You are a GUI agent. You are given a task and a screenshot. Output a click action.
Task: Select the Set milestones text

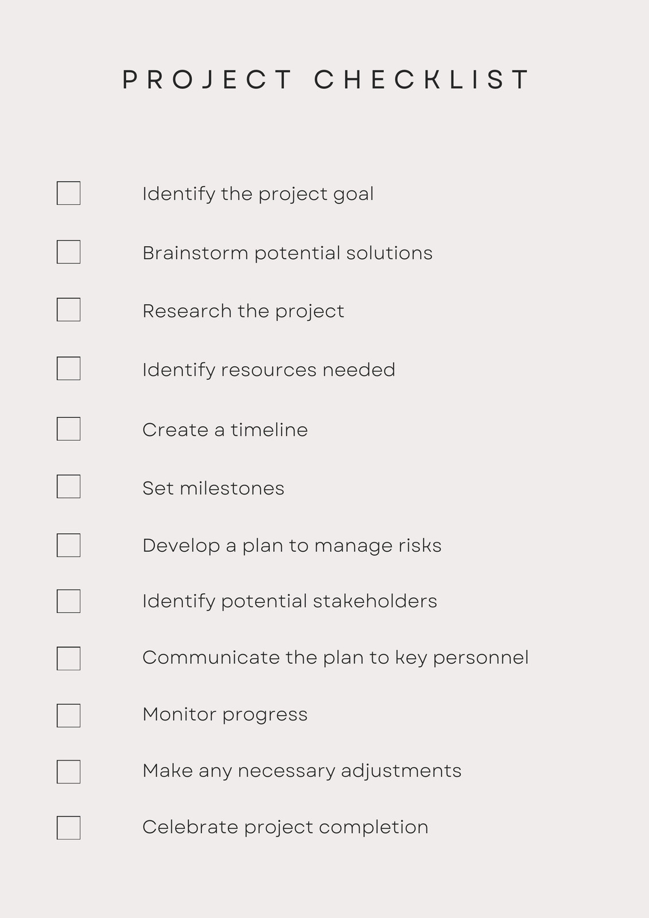pyautogui.click(x=213, y=488)
